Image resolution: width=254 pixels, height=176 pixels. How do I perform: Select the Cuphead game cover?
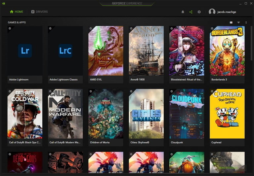point(227,113)
